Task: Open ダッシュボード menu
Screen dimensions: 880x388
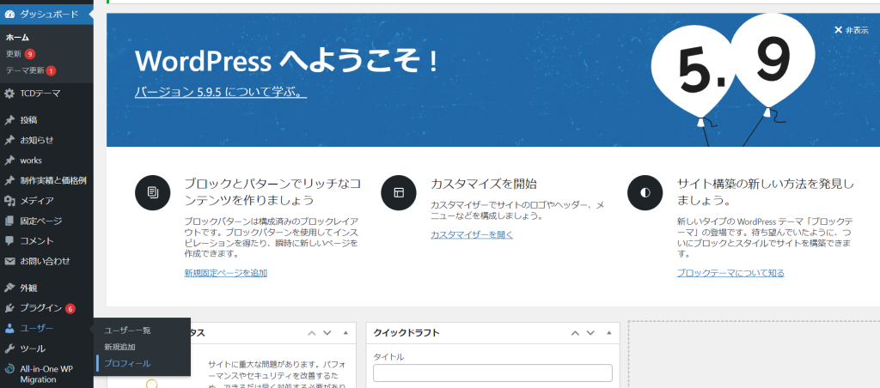Action: click(46, 14)
